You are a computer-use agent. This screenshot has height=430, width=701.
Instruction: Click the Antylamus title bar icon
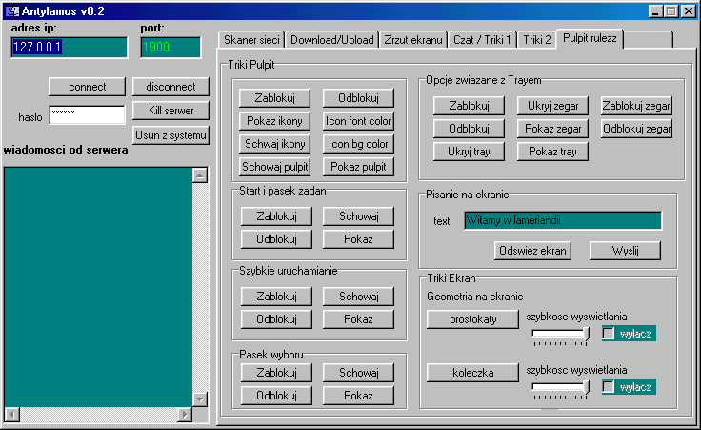(x=11, y=10)
